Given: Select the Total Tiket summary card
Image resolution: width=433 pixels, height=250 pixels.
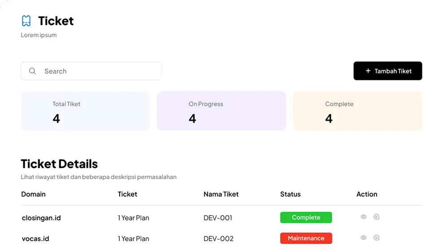Looking at the screenshot, I should click(x=85, y=111).
